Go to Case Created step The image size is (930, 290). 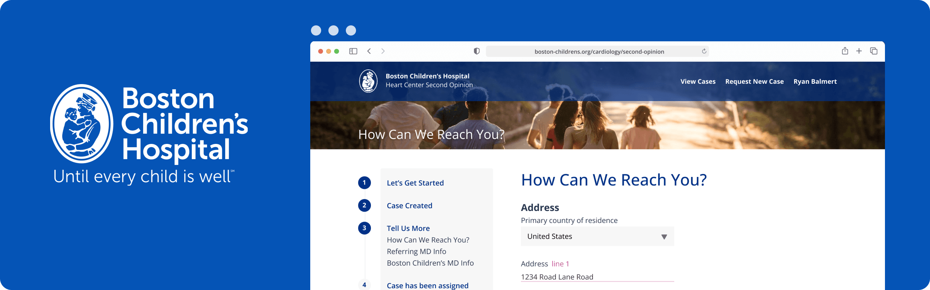pos(409,206)
